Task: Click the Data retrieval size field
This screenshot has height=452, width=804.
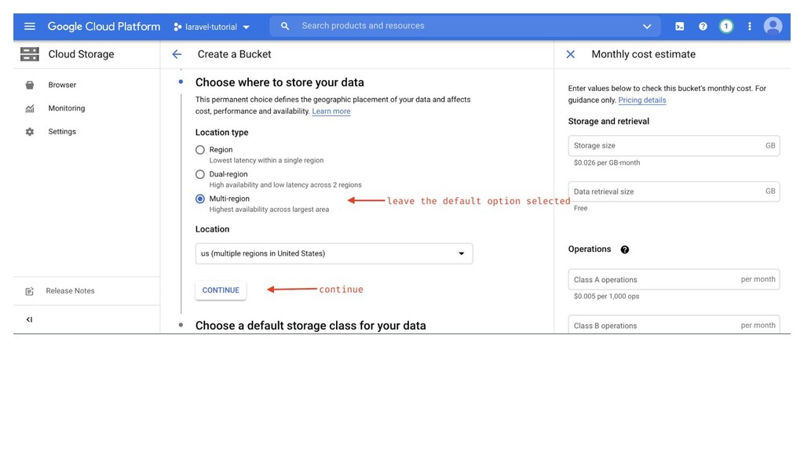Action: (x=674, y=191)
